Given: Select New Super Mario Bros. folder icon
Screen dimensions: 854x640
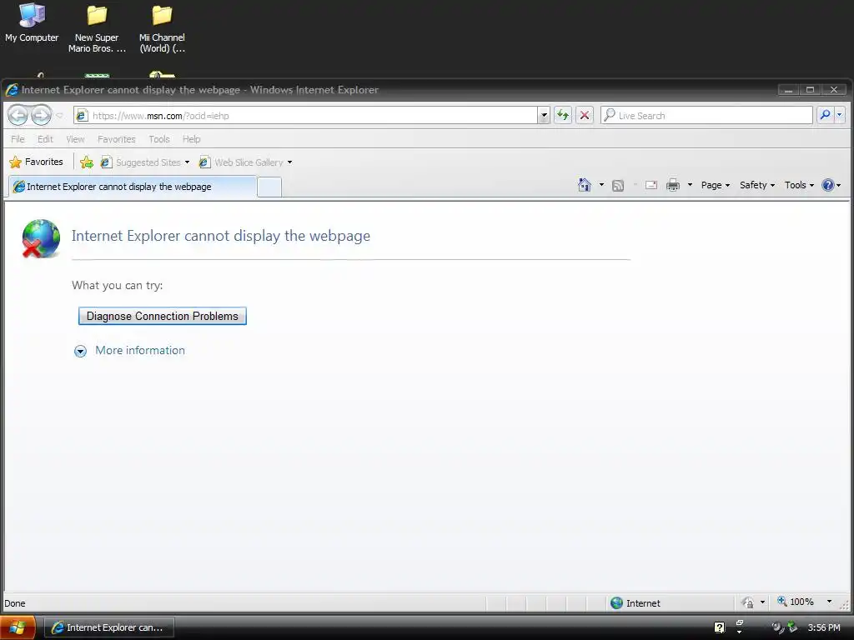Looking at the screenshot, I should tap(97, 28).
